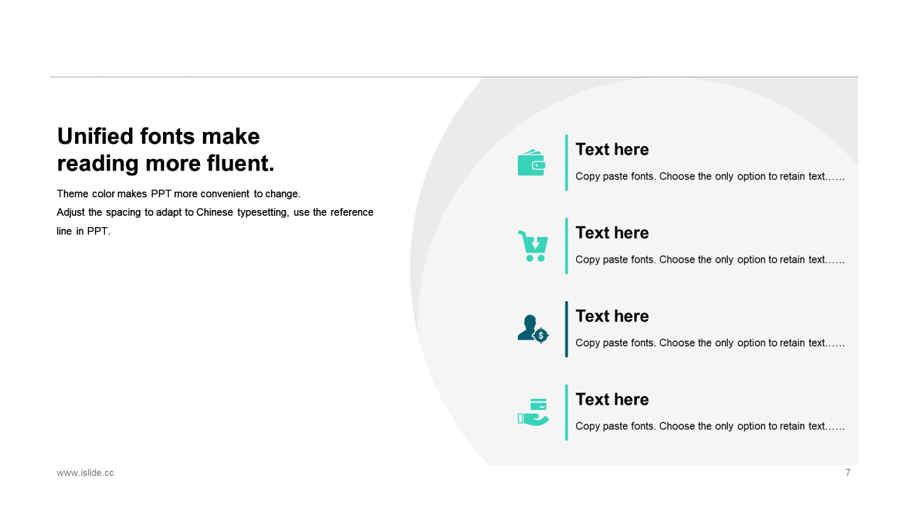
Task: Click the www.islide.cc footer link
Action: click(x=85, y=473)
